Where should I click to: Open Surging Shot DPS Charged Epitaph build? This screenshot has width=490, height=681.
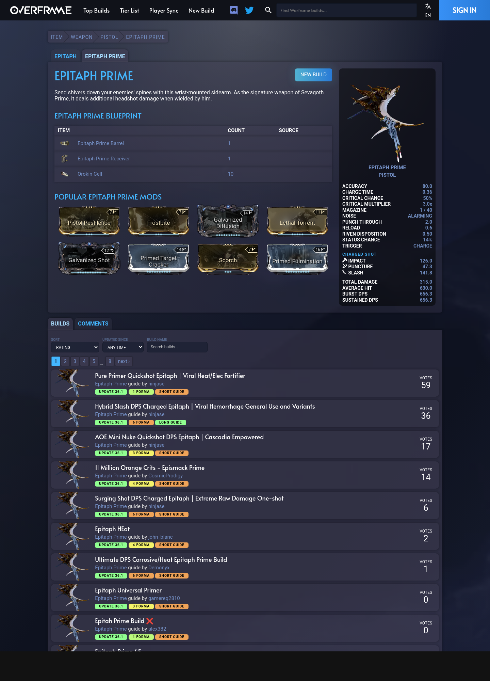[189, 498]
